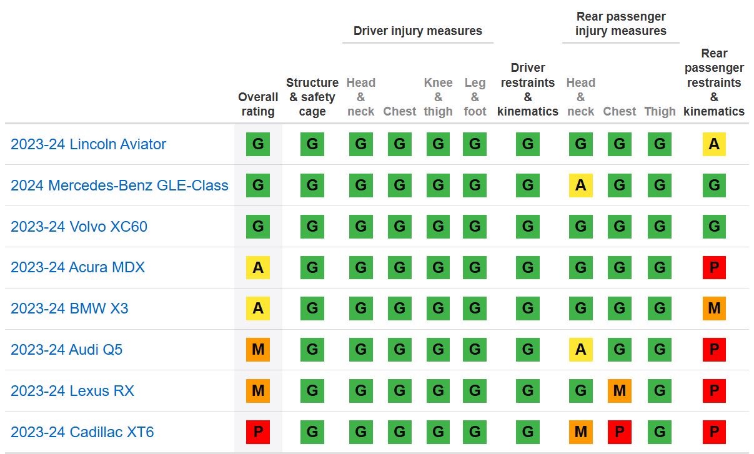This screenshot has height=454, width=754.
Task: Click BMW X3 orange Marginal rear restraints badge
Action: click(x=714, y=308)
